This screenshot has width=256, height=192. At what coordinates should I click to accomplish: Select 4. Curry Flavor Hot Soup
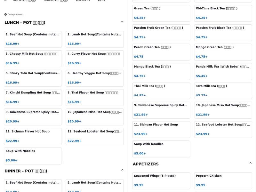coord(95,59)
